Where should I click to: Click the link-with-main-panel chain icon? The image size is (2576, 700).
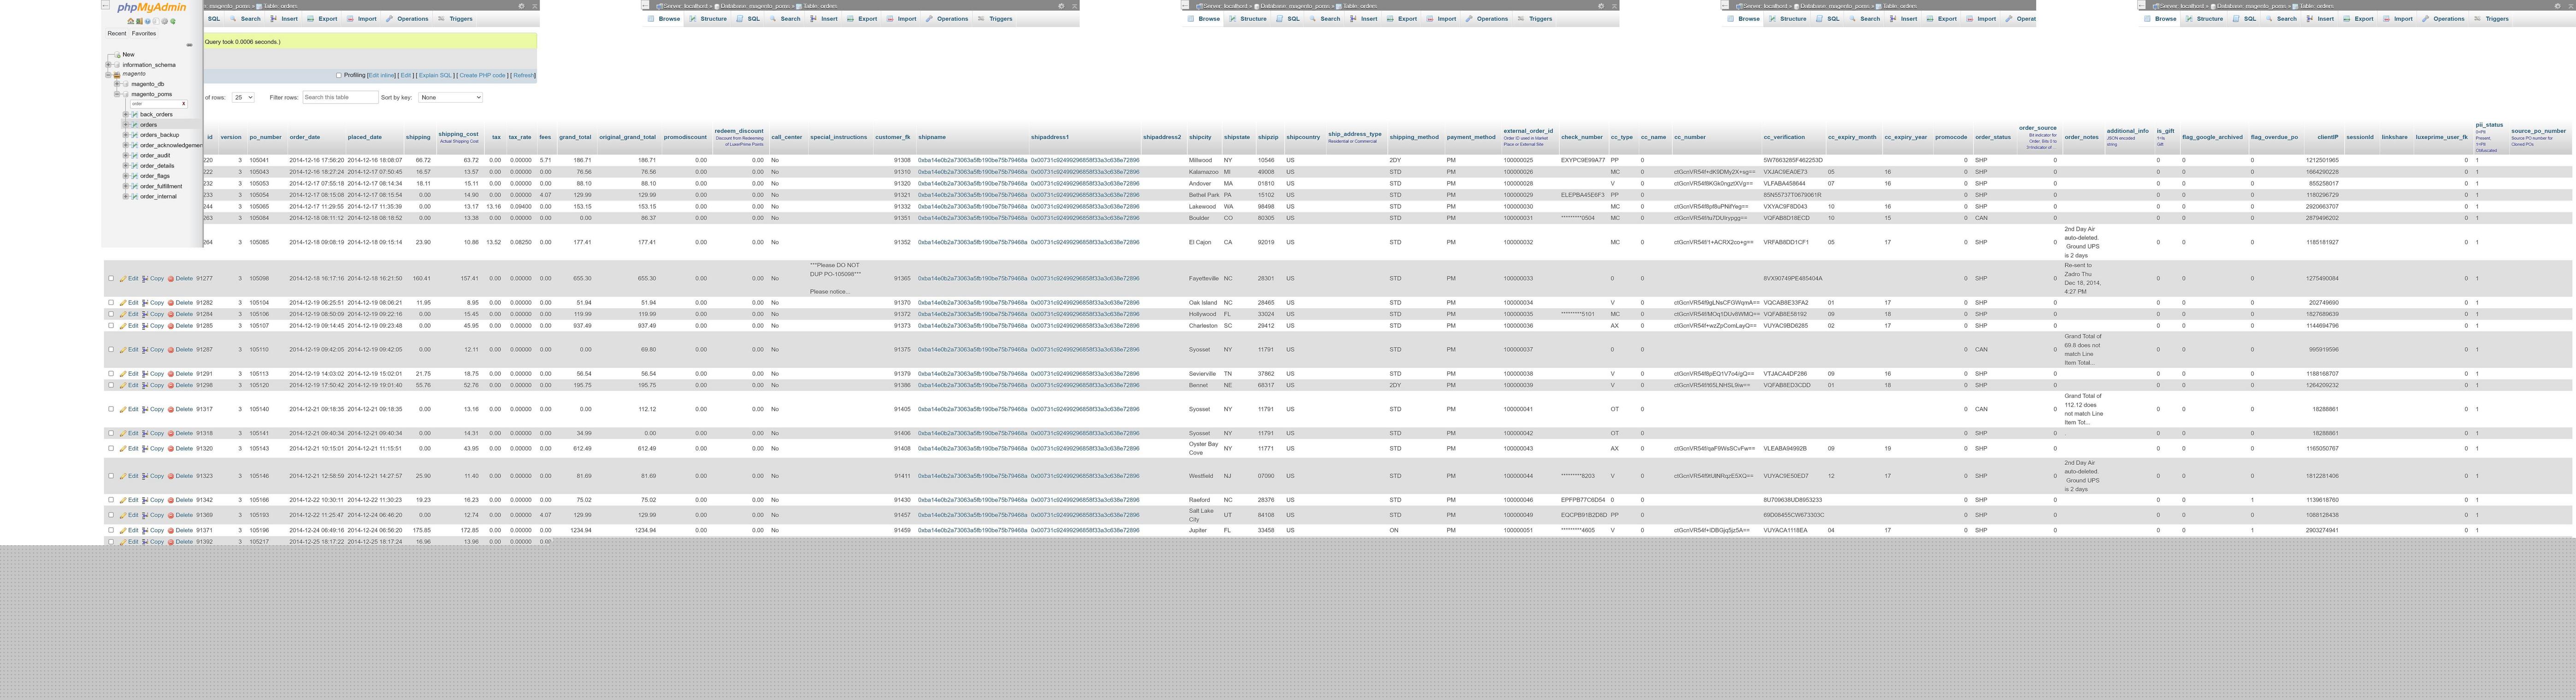tap(189, 45)
